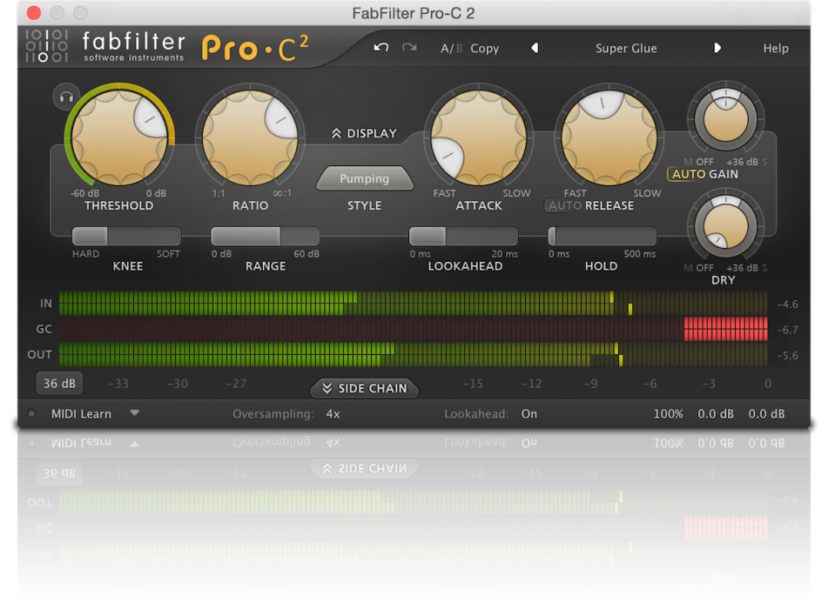
Task: Click the undo arrow icon
Action: coord(380,49)
